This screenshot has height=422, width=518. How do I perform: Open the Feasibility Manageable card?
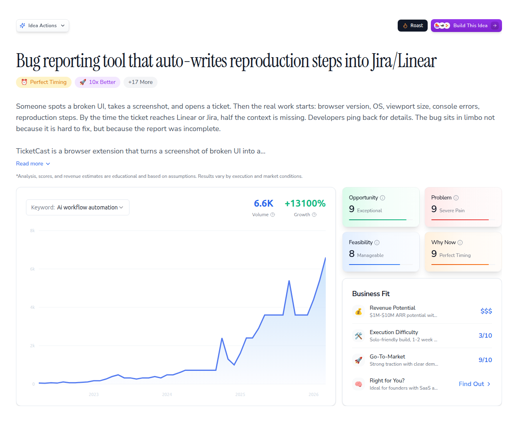click(381, 252)
